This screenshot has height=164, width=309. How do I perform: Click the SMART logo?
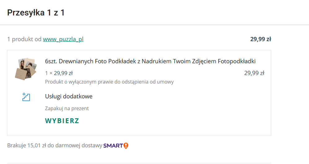113,145
